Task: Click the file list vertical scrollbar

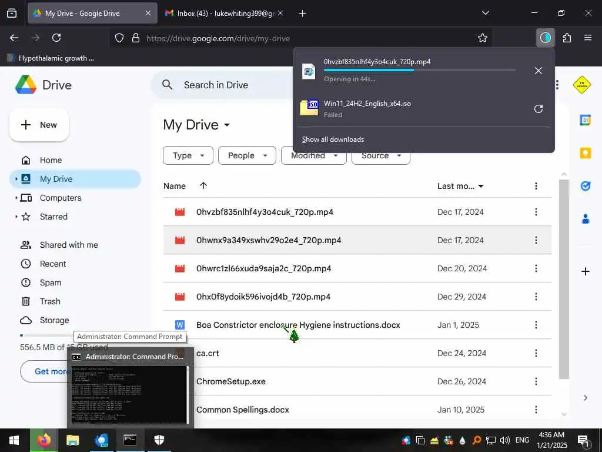Action: pyautogui.click(x=564, y=278)
